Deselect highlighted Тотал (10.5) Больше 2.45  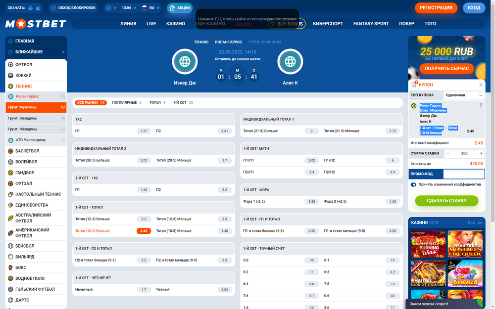144,231
